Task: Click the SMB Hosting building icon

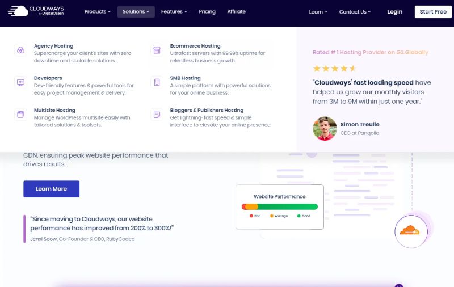Action: coord(157,82)
